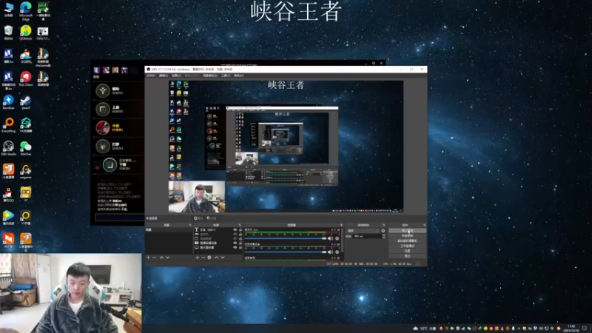This screenshot has width=592, height=333.
Task: Add a new scene with the plus icon
Action: (149, 258)
